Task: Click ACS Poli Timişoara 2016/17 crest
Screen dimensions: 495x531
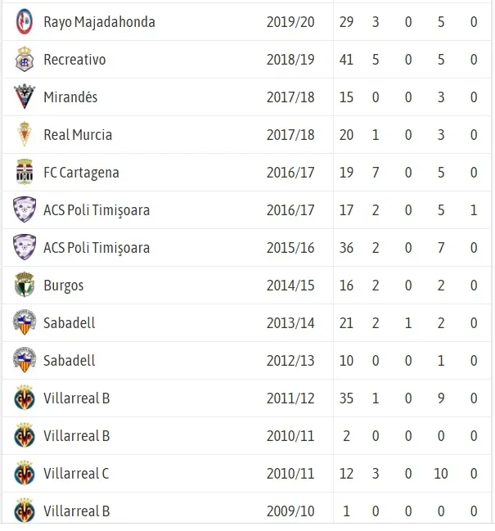Action: pyautogui.click(x=25, y=210)
